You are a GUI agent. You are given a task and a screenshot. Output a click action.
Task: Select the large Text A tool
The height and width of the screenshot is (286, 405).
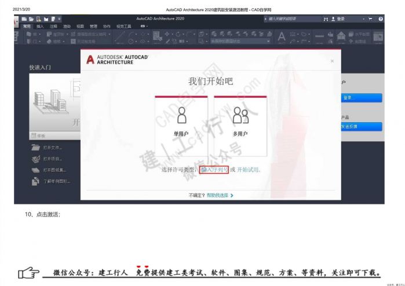click(282, 36)
